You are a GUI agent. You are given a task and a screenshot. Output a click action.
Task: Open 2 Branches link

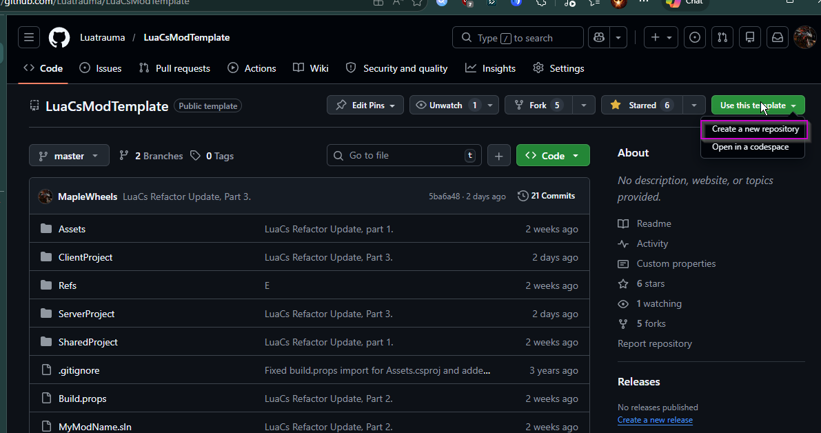coord(151,156)
